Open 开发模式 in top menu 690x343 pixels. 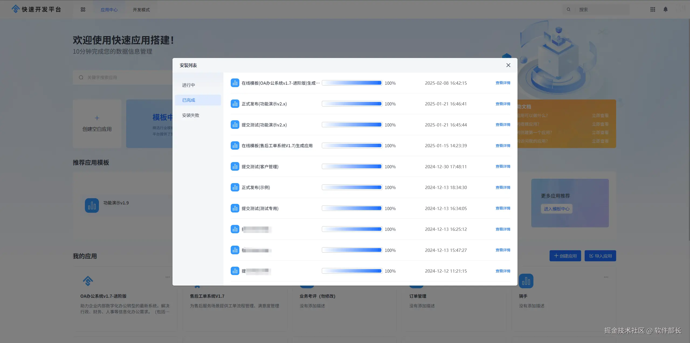point(141,10)
